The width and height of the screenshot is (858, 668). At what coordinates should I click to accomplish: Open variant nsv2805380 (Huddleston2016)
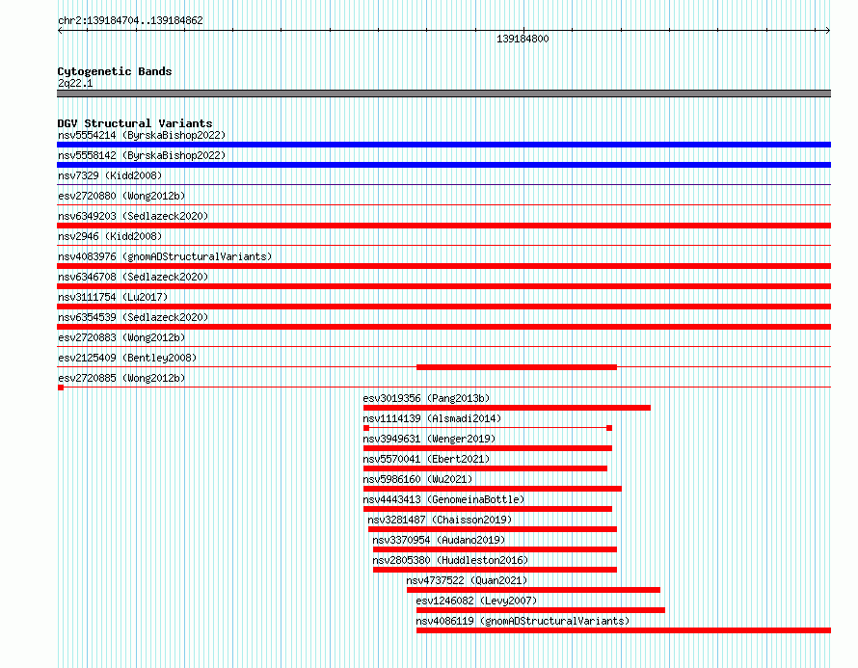click(450, 560)
